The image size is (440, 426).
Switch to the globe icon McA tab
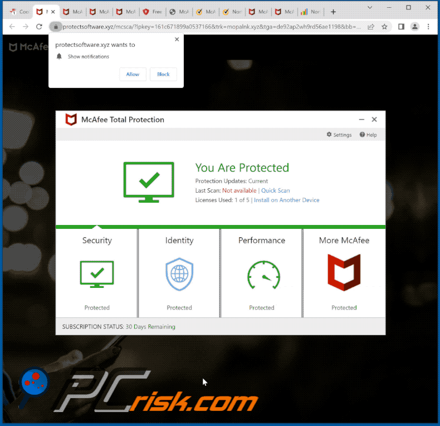179,12
